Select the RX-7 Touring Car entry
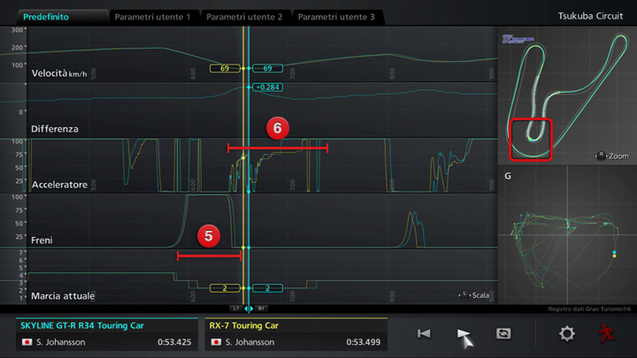 (296, 333)
